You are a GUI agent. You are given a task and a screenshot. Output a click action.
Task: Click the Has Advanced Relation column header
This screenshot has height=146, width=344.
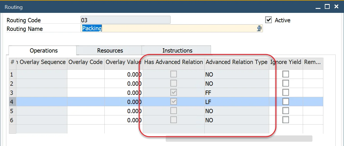(x=173, y=62)
